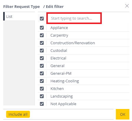This screenshot has width=132, height=121.
Task: Uncheck the Not Applicable checkbox
Action: (x=42, y=104)
